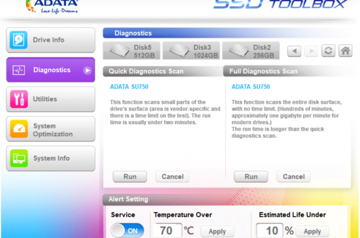Click the Disk2 drive image
Viewport: 360px width, 238px height.
pyautogui.click(x=239, y=50)
